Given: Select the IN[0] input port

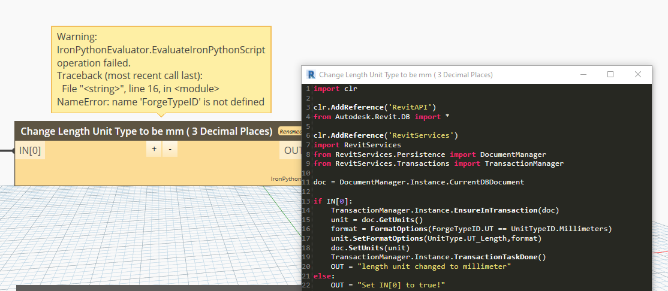Looking at the screenshot, I should [x=30, y=150].
